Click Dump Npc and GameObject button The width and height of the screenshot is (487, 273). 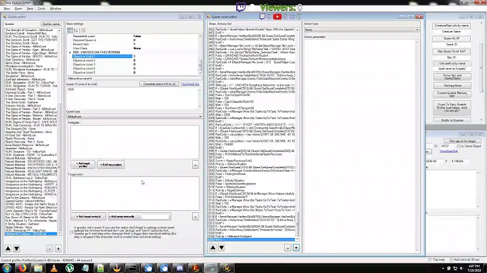453,76
